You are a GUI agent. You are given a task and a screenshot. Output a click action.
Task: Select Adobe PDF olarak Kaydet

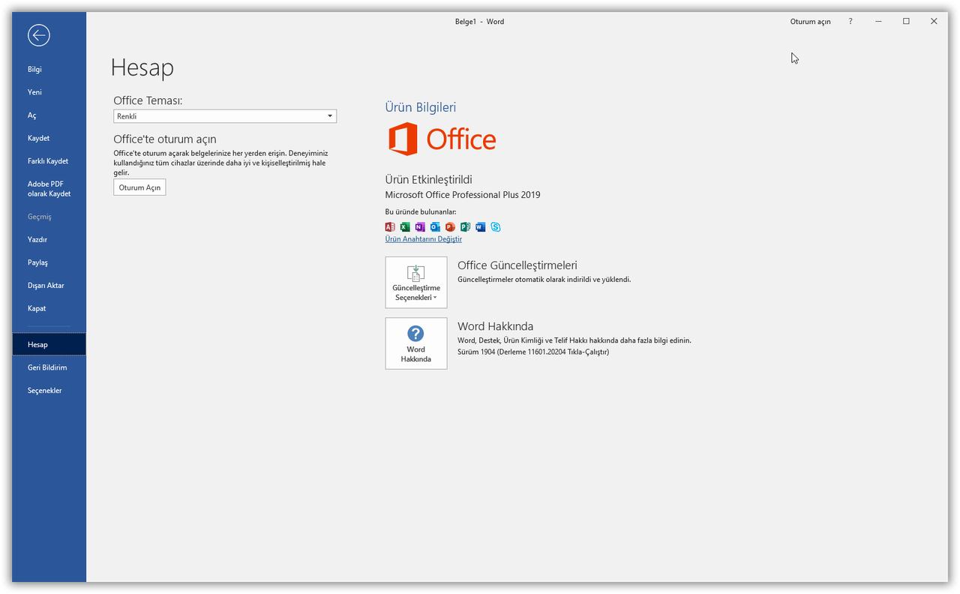click(x=49, y=189)
